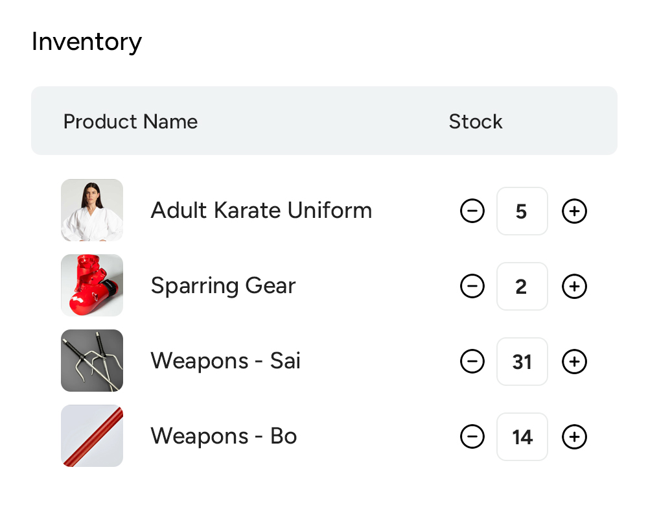Decrement the Weapons - Bo quantity

(472, 436)
